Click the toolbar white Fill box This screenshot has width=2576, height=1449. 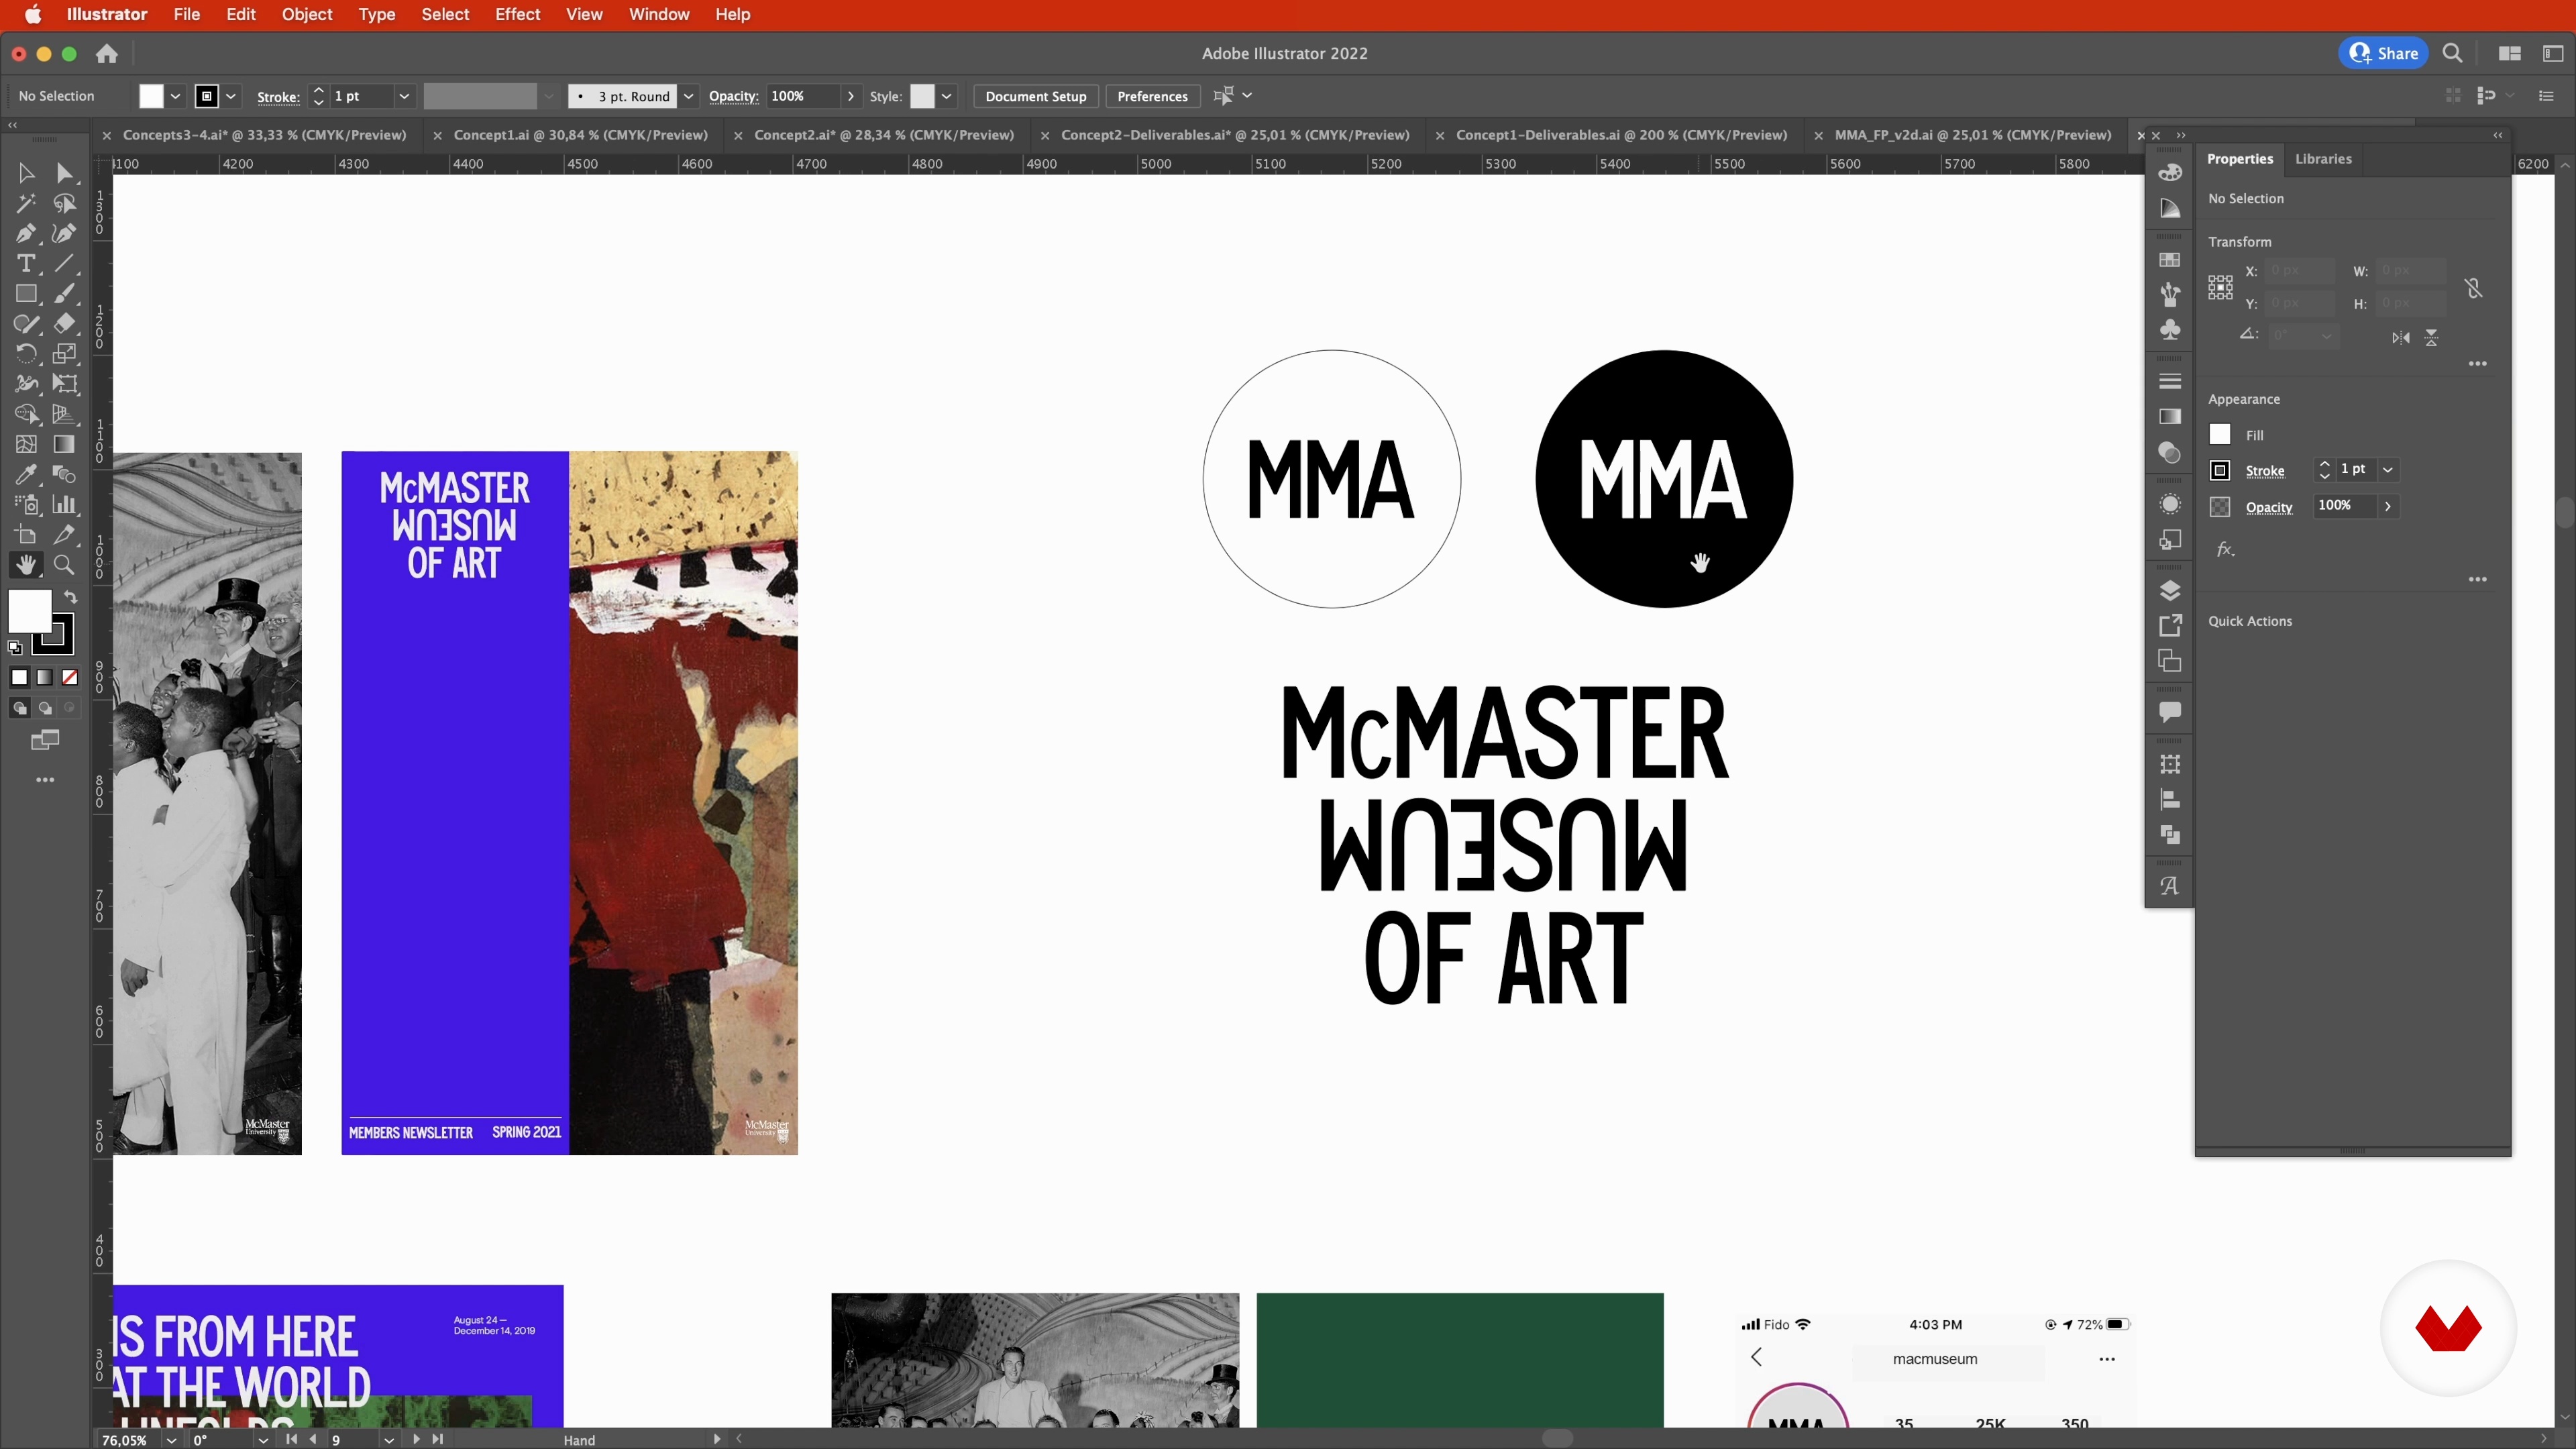click(29, 611)
